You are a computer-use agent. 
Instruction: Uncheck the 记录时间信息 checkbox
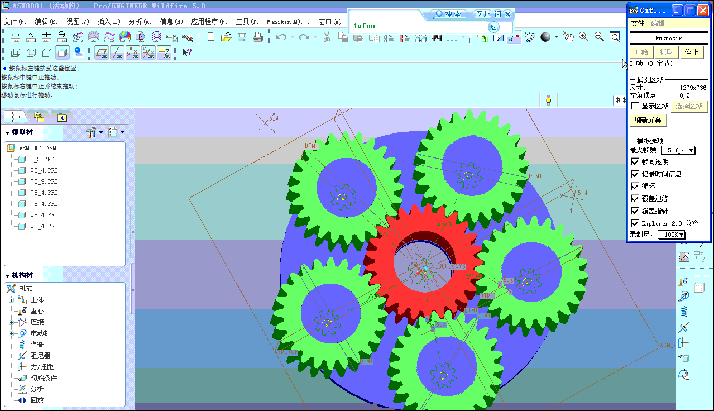tap(635, 174)
